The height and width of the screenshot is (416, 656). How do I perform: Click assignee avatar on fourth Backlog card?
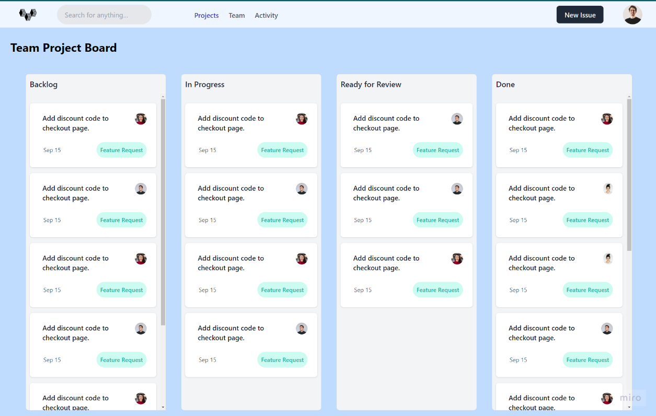141,329
